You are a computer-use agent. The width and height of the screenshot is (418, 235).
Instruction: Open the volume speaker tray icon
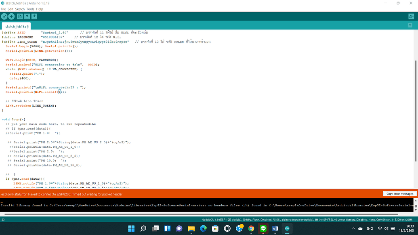tap(386, 229)
